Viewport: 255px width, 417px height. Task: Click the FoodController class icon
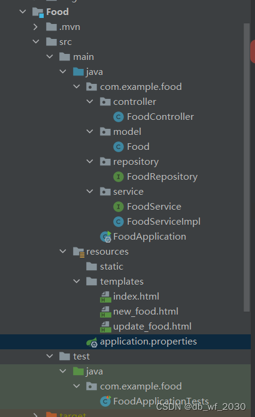(x=119, y=117)
